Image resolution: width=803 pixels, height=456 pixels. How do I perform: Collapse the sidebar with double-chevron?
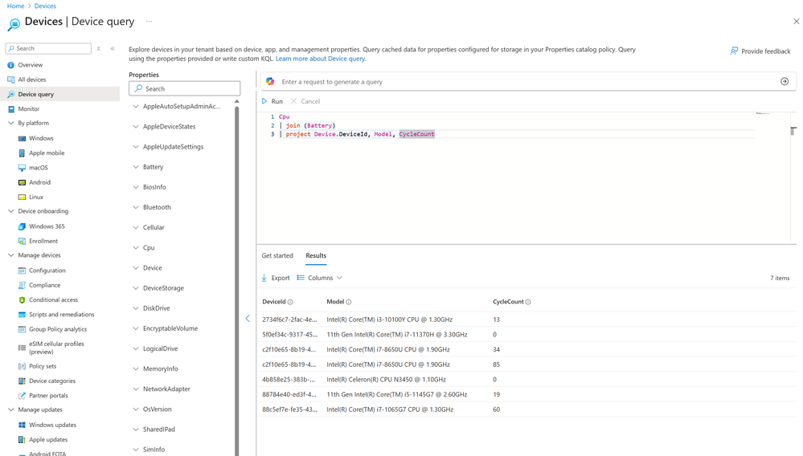[x=113, y=48]
